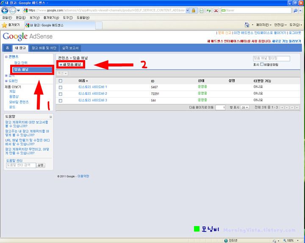
Task: Open the 편집(E) menu
Action: point(21,18)
